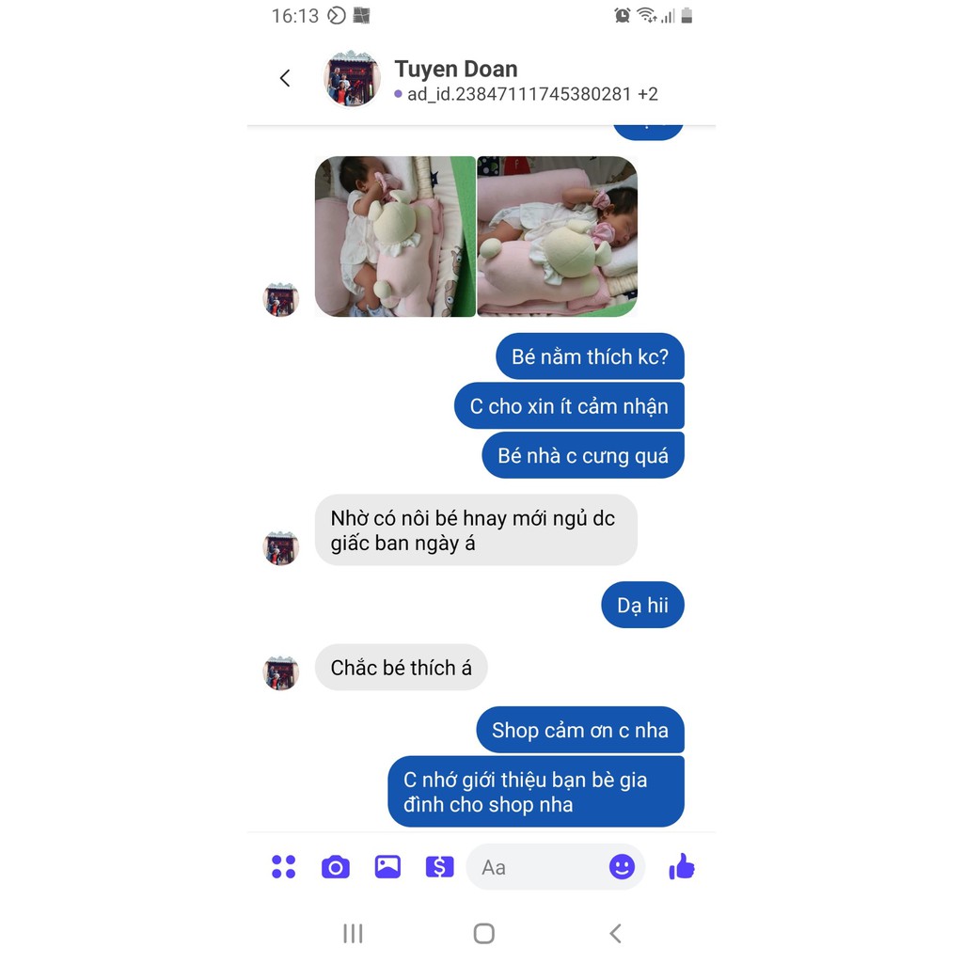Select the message 'Chắc bé thích á'
The image size is (963, 963).
pyautogui.click(x=401, y=668)
